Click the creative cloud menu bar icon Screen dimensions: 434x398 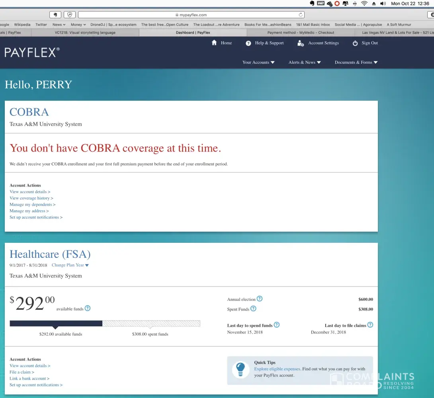[329, 4]
